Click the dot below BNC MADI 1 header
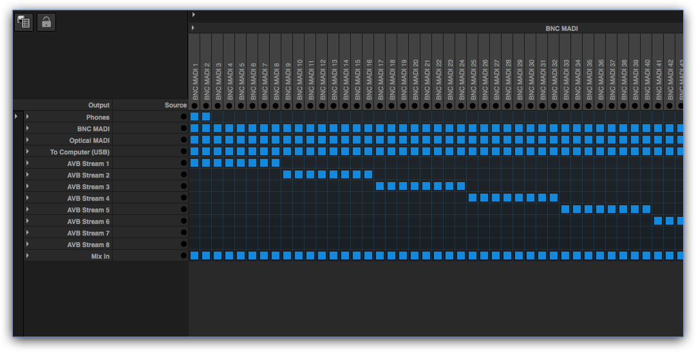This screenshot has height=352, width=696. pyautogui.click(x=194, y=106)
